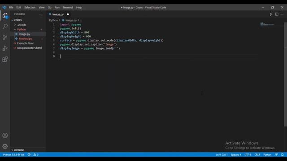
Task: Expand the .vscode folder
Action: pyautogui.click(x=22, y=25)
